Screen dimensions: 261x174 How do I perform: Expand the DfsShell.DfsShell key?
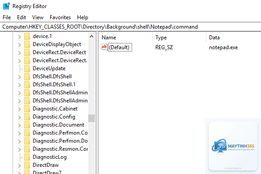point(20,77)
